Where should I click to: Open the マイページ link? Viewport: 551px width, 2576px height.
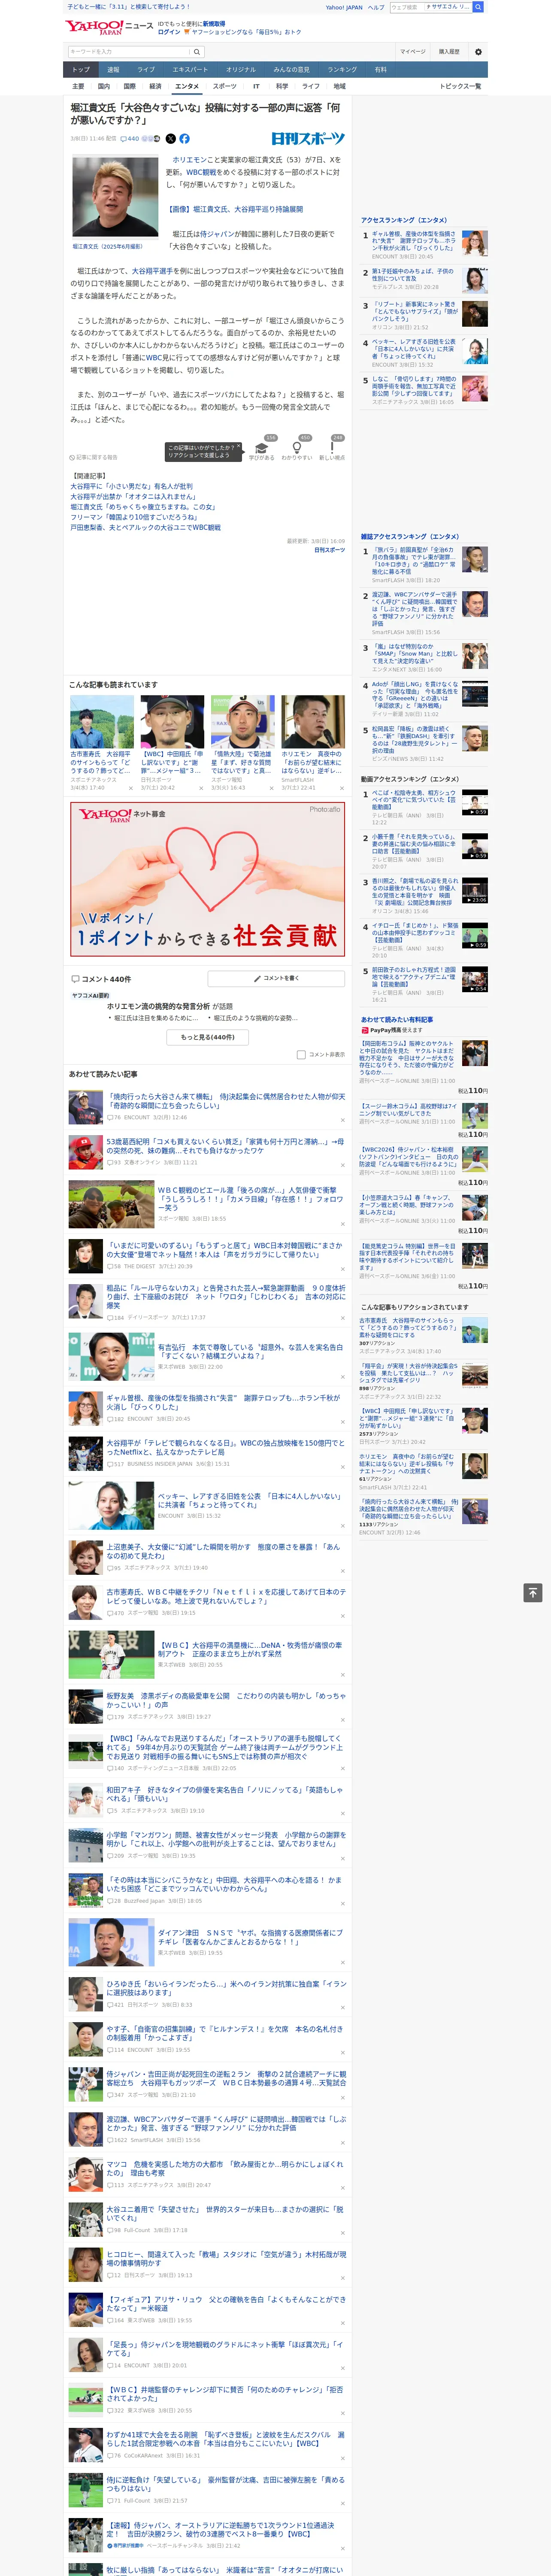(412, 52)
